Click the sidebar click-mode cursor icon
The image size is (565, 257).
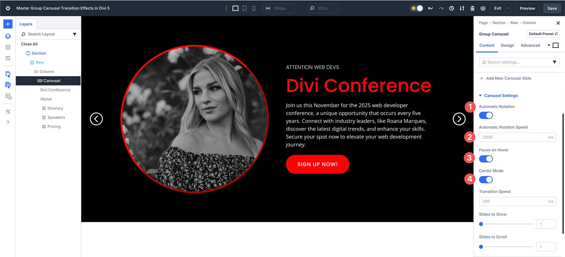[x=8, y=74]
